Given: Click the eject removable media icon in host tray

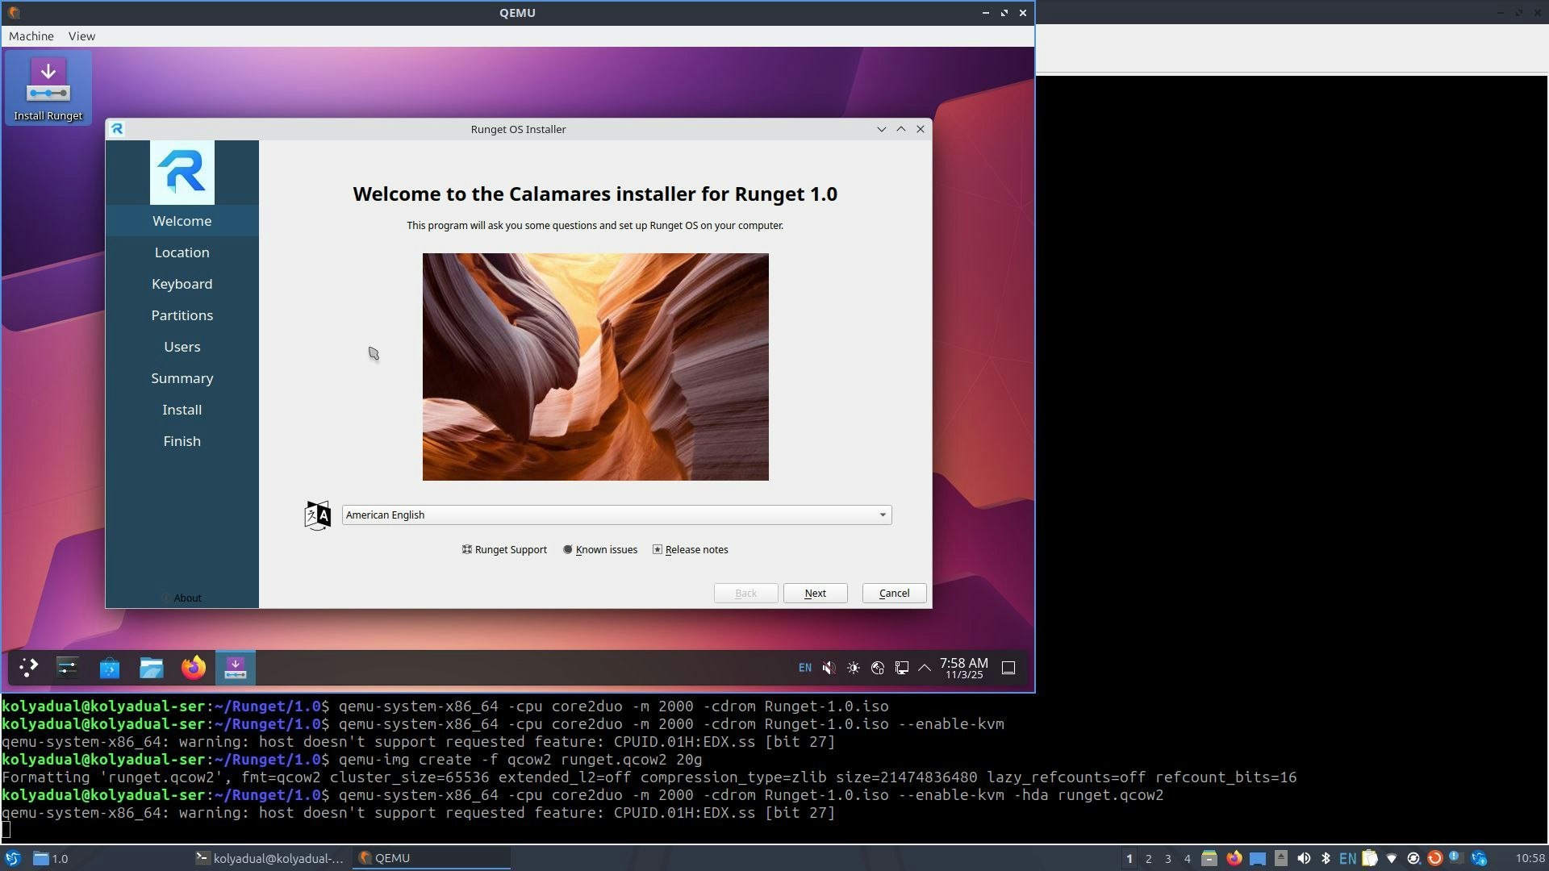Looking at the screenshot, I should coord(1281,859).
